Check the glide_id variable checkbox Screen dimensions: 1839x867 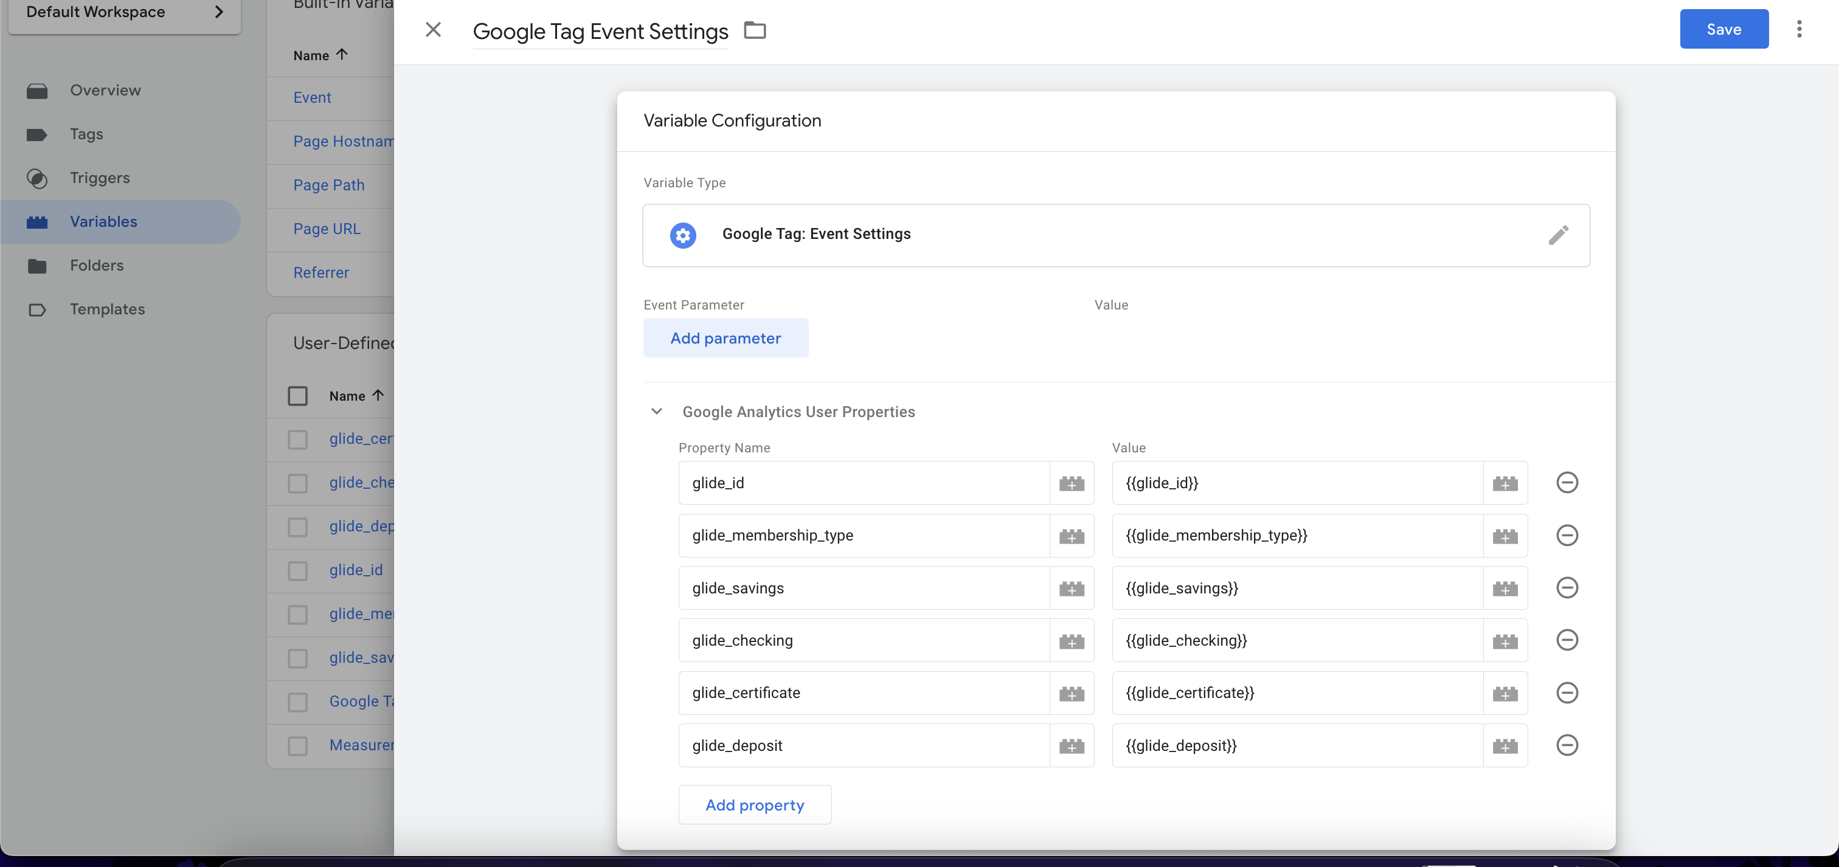click(x=298, y=570)
